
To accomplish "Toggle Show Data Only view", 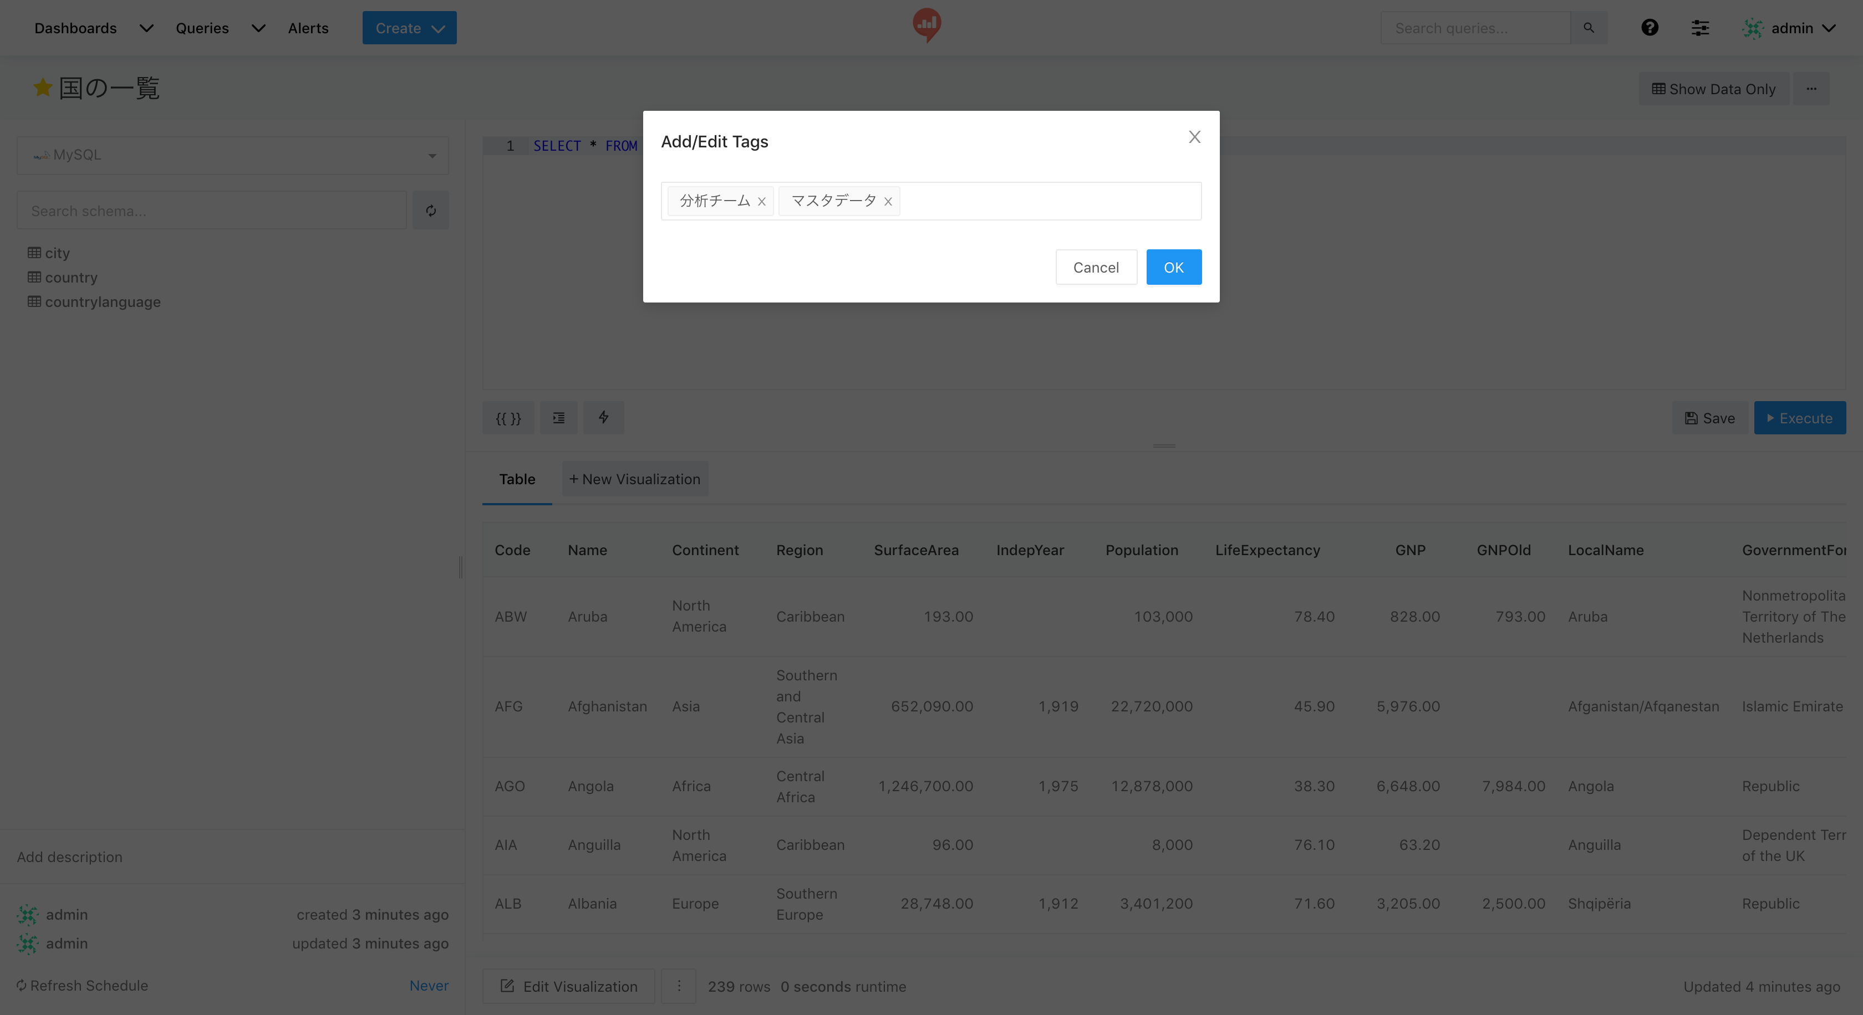I will click(x=1713, y=89).
